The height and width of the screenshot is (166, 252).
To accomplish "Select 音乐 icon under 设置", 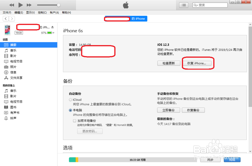I will pos(6,50).
